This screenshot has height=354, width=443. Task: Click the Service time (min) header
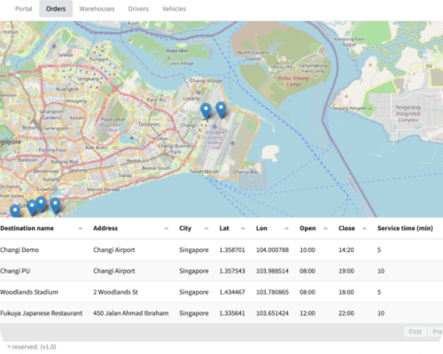click(x=405, y=228)
